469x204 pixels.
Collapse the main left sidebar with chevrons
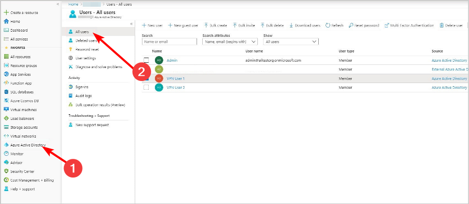pos(58,4)
